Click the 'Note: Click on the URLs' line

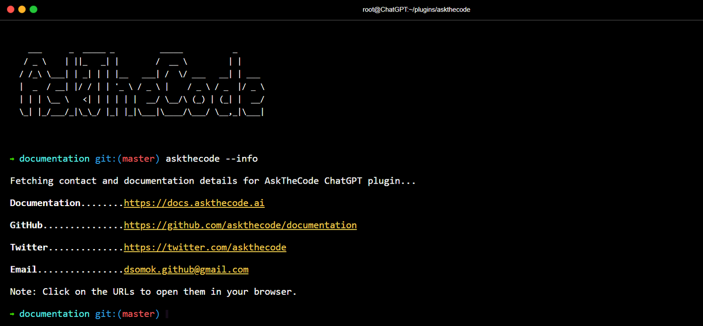(153, 292)
